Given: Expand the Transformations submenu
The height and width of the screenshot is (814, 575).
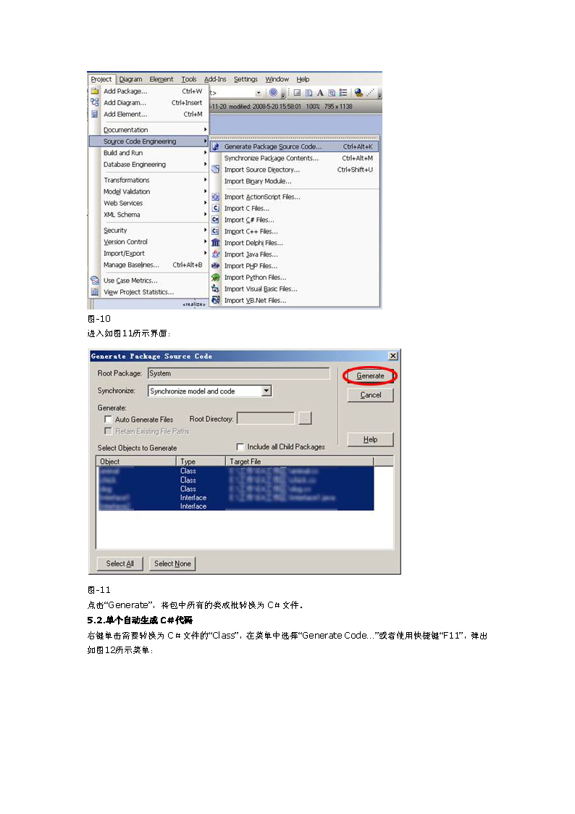Looking at the screenshot, I should point(148,180).
